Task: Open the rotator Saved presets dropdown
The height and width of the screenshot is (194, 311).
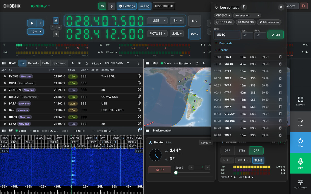Action: point(206,143)
